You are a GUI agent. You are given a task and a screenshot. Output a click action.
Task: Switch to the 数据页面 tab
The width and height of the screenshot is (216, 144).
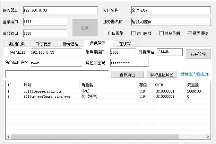coord(17,44)
